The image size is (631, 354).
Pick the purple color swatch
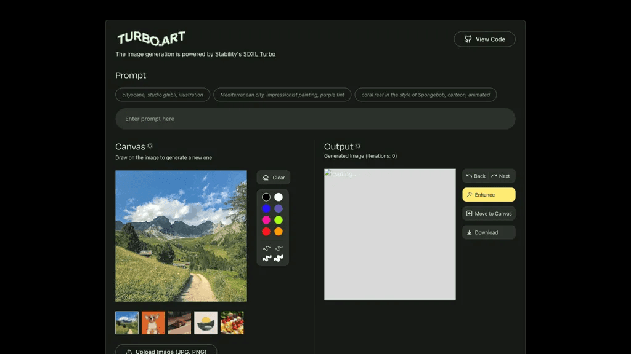[x=279, y=209]
